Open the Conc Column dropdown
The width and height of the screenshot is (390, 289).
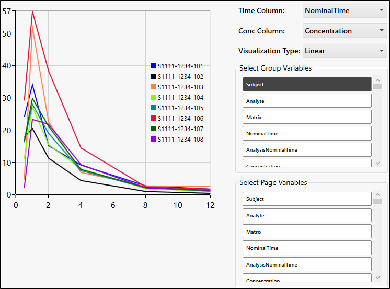tap(345, 31)
